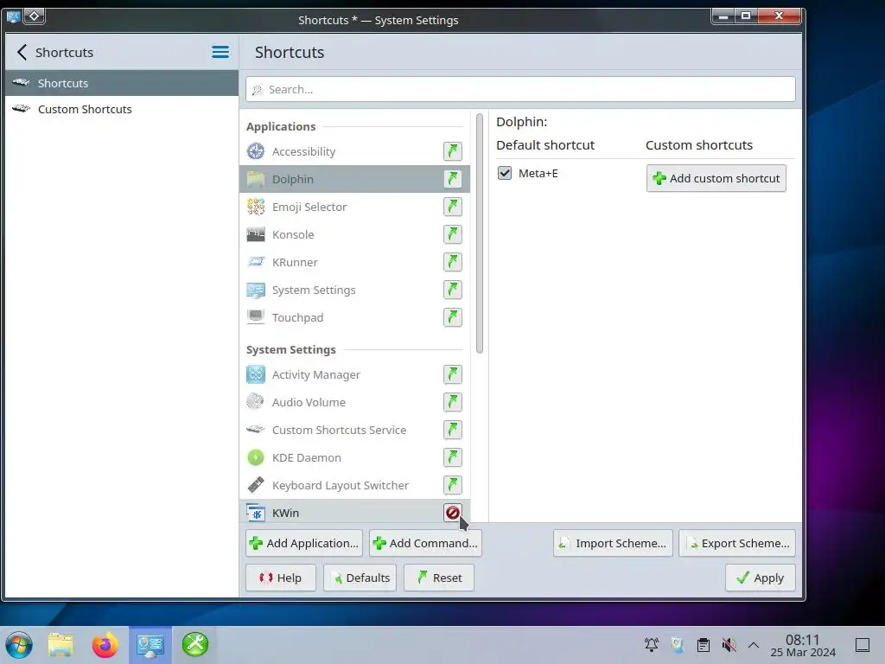This screenshot has height=664, width=885.
Task: Focus the Search shortcuts field
Action: pos(520,89)
